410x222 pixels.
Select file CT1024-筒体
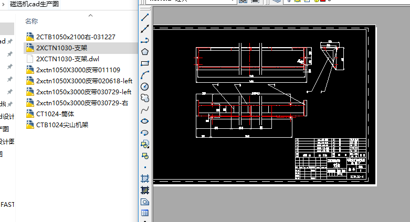[55, 114]
